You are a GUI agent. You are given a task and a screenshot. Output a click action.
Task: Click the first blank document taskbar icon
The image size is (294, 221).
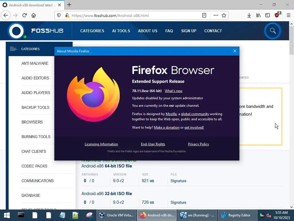tap(35, 215)
